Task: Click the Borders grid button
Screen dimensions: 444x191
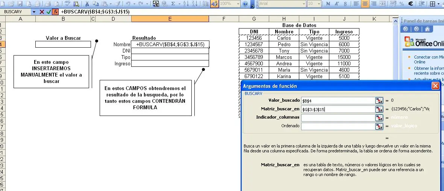Action: coord(432,4)
